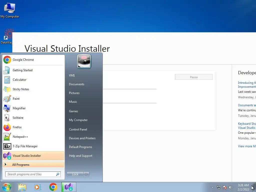Open My Computer in Start menu right pane
The image size is (256, 192).
pyautogui.click(x=78, y=120)
